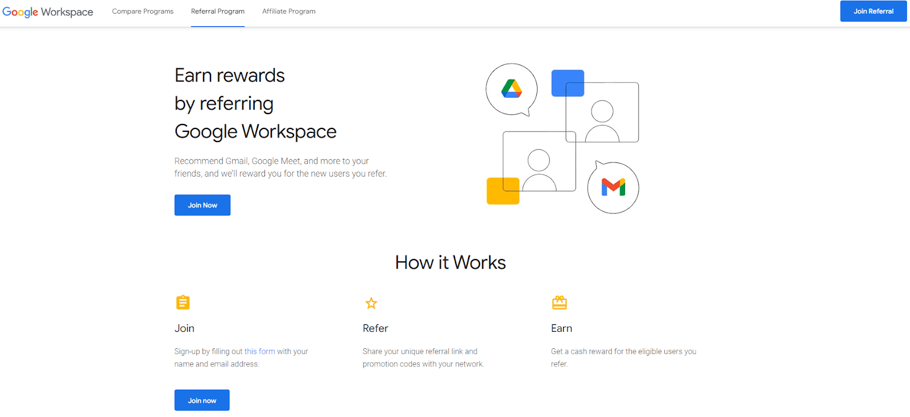Click the Google Drive icon bubble

pyautogui.click(x=511, y=89)
